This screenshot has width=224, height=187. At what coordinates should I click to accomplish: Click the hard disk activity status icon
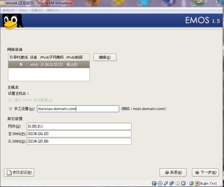click(154, 183)
